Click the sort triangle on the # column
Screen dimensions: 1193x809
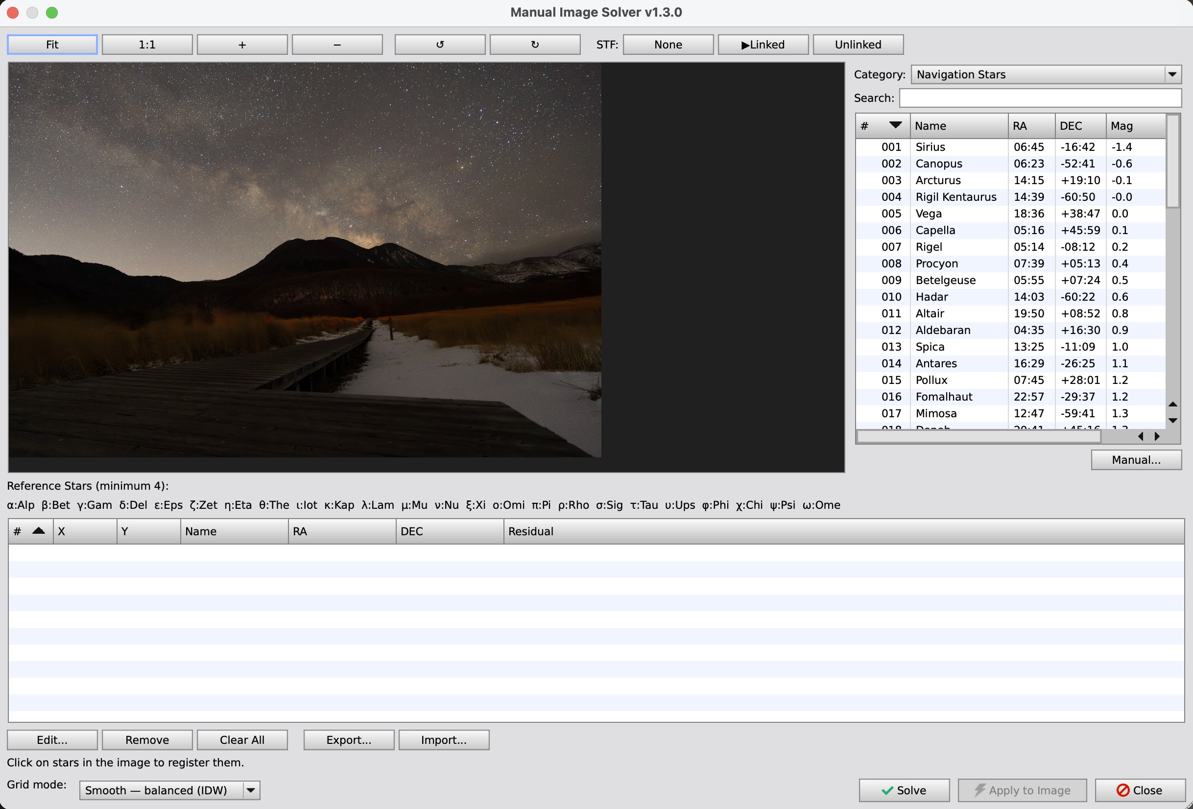pos(895,125)
